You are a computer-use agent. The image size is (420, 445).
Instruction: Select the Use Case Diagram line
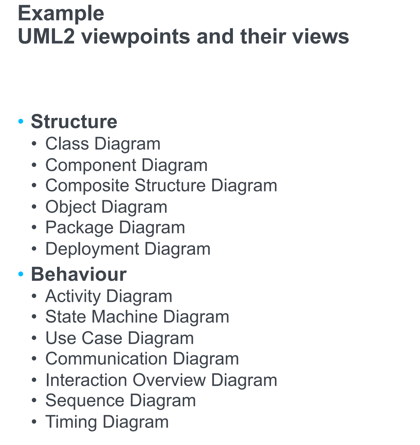(120, 338)
